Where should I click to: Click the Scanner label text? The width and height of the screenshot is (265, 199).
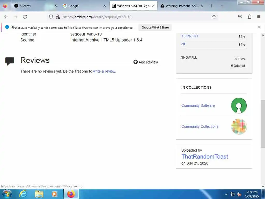[28, 40]
